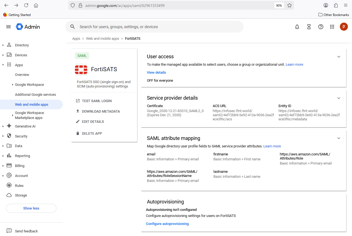Click Show less button
Image resolution: width=352 pixels, height=236 pixels.
(x=31, y=208)
